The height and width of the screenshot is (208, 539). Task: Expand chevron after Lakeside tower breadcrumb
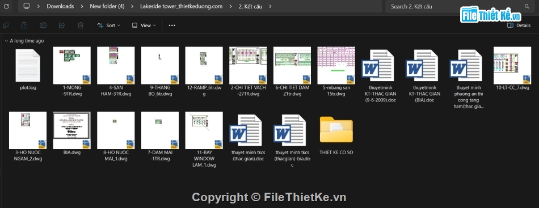click(230, 6)
